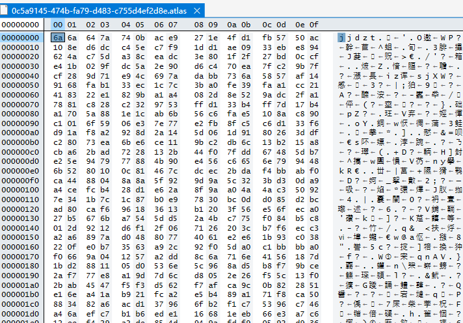Select byte c1 in column 00 of row 00000090
The width and height of the screenshot is (463, 323).
(58, 123)
